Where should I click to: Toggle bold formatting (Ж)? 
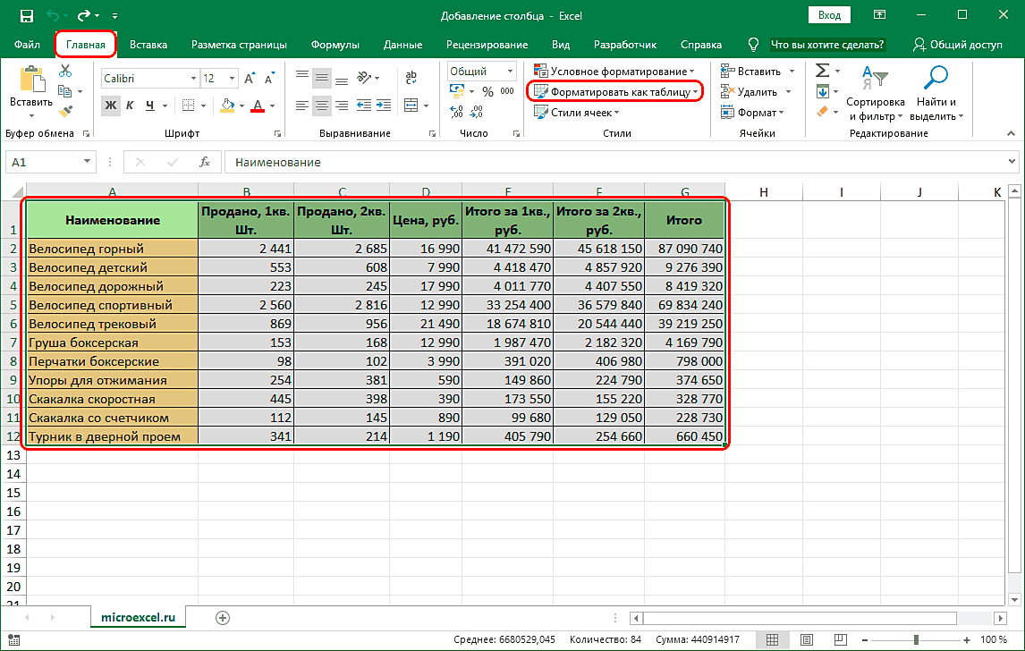click(x=111, y=106)
